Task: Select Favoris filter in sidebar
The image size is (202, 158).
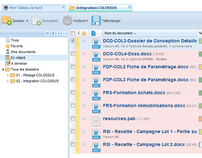Action: point(17,46)
